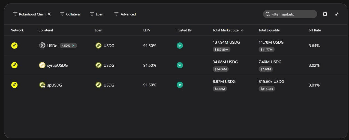Open the Collateral filter dropdown
The height and width of the screenshot is (140, 349).
tap(70, 14)
